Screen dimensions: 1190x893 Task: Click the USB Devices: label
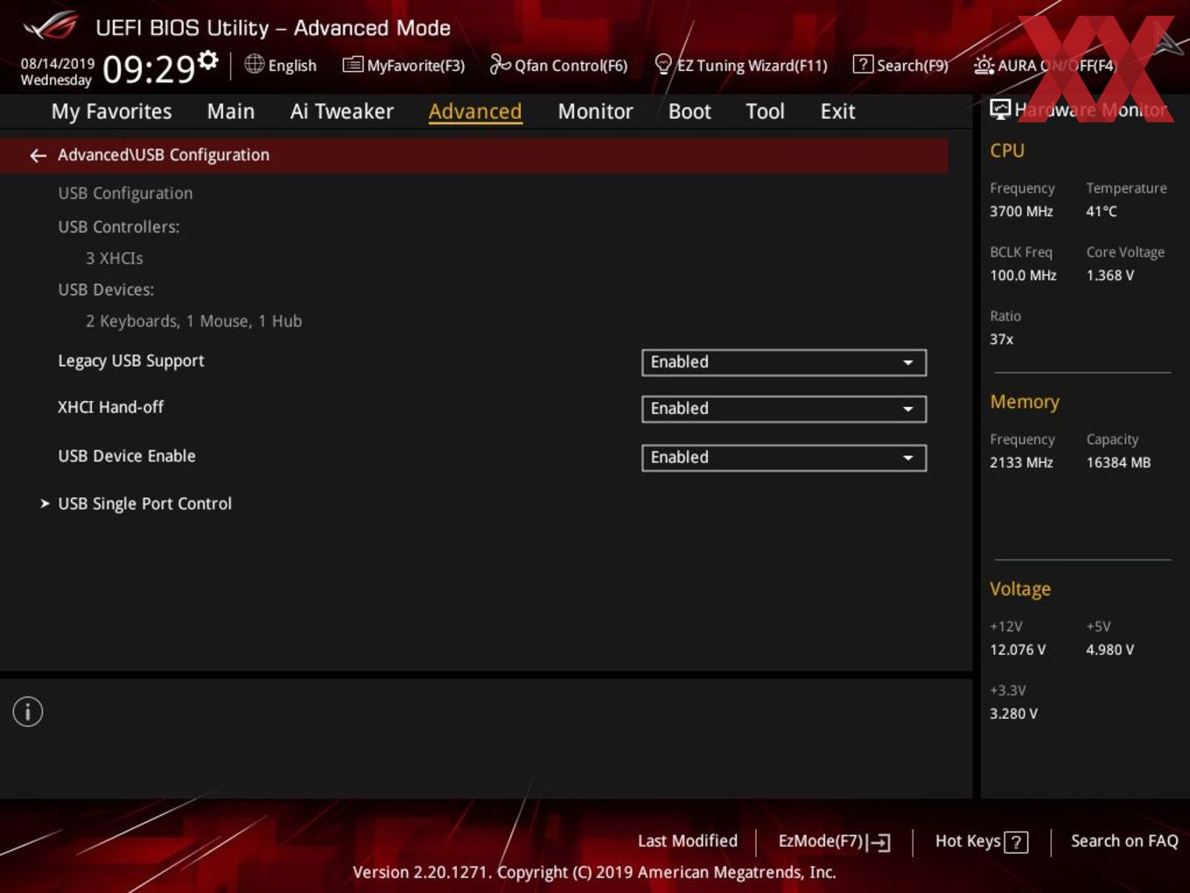coord(106,290)
